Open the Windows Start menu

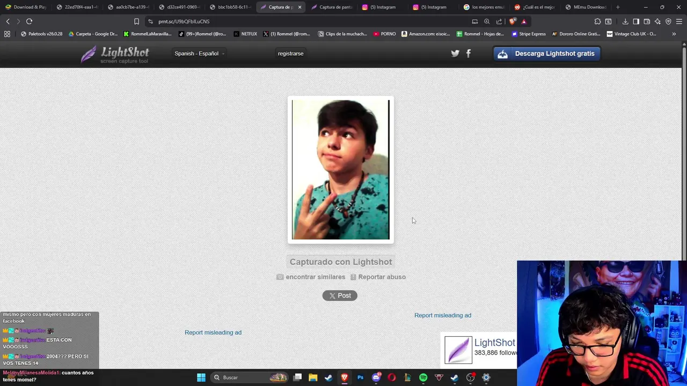201,377
